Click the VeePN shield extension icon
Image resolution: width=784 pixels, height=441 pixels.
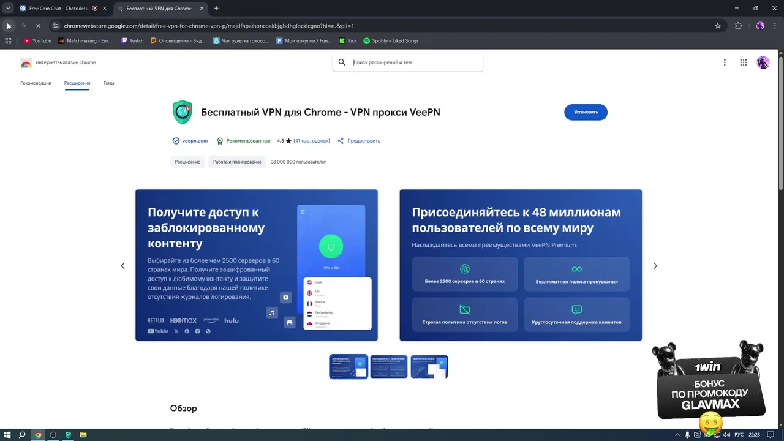[183, 112]
